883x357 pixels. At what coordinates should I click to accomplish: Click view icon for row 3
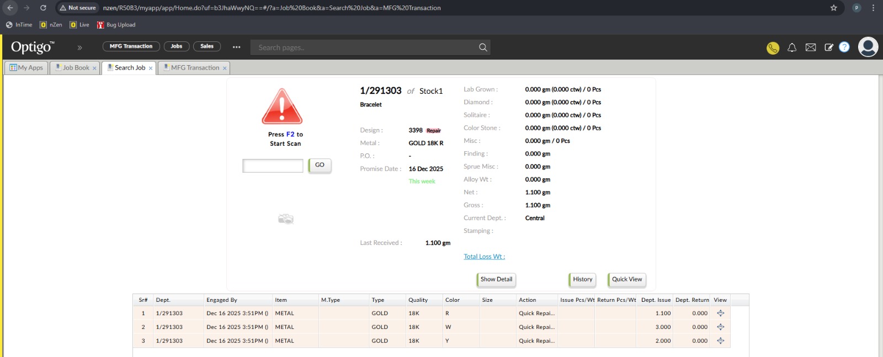pos(720,340)
